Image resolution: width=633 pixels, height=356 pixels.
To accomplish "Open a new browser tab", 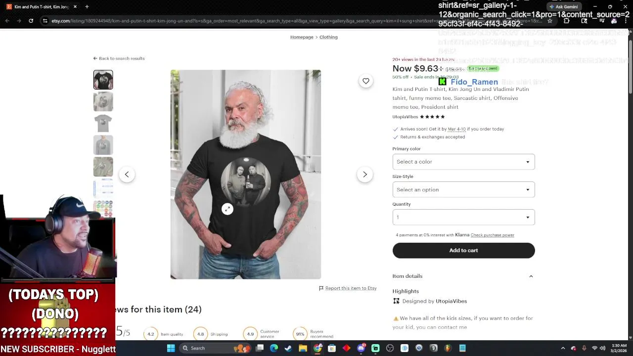I will [87, 6].
